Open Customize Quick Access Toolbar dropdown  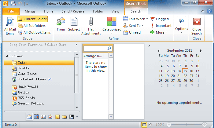coord(27,4)
